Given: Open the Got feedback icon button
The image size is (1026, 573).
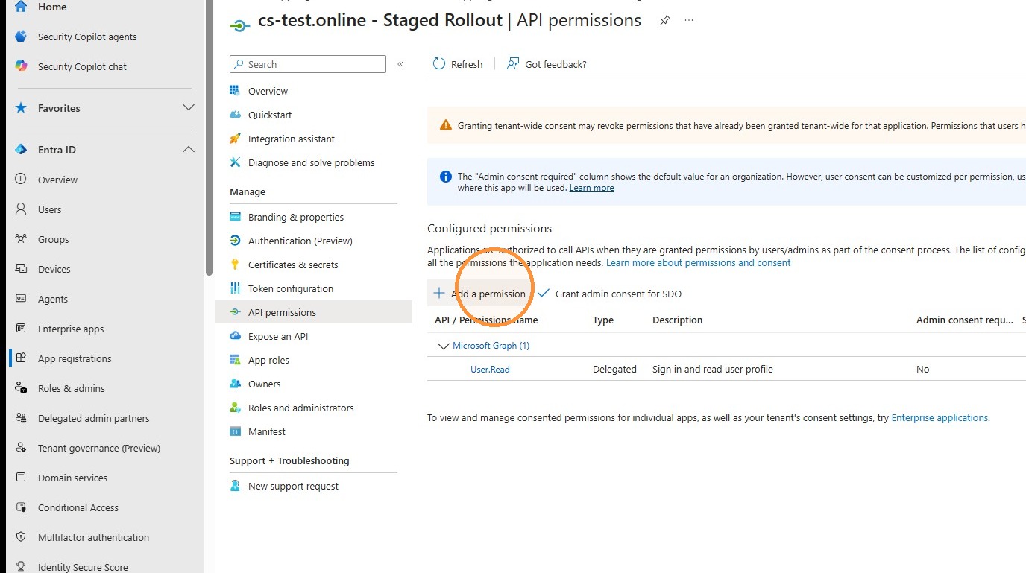Looking at the screenshot, I should pos(513,64).
